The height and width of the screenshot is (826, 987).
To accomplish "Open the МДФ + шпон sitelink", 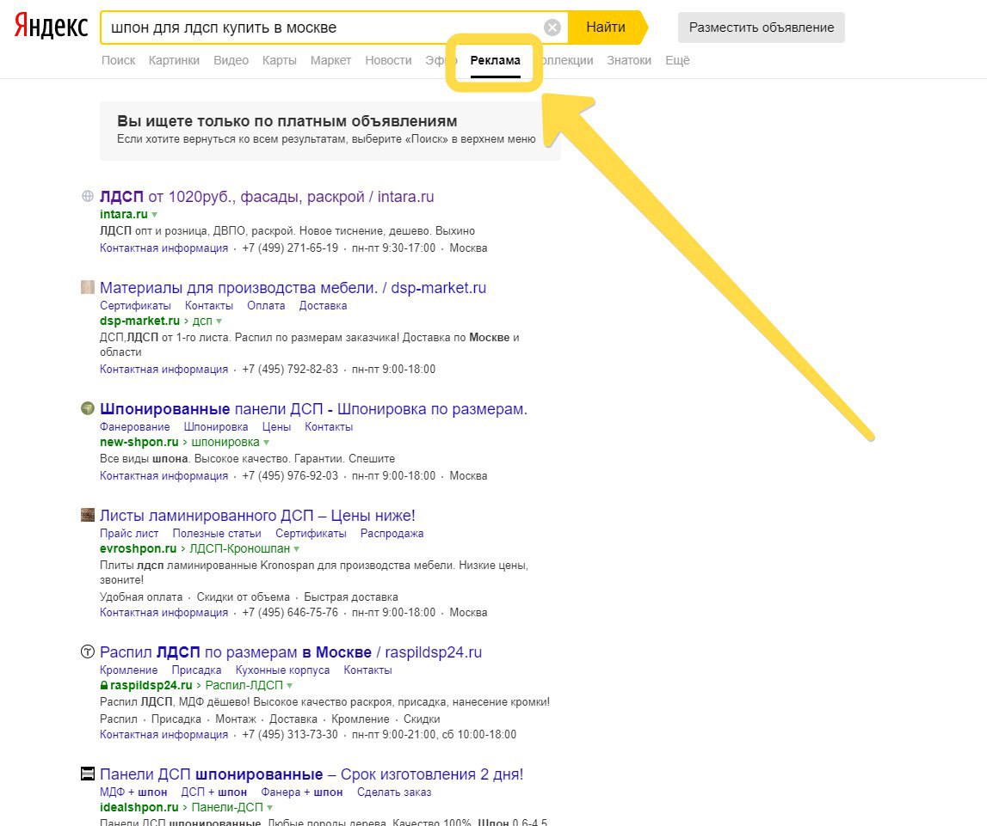I will pos(133,792).
